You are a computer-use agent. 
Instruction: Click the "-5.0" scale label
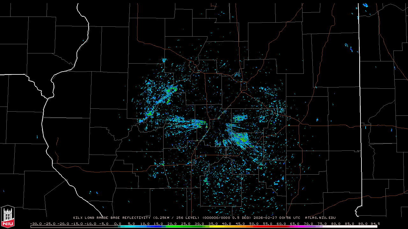pyautogui.click(x=104, y=224)
